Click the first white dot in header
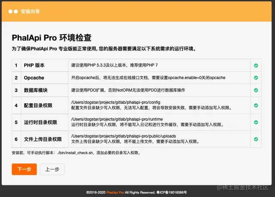 [10, 12]
